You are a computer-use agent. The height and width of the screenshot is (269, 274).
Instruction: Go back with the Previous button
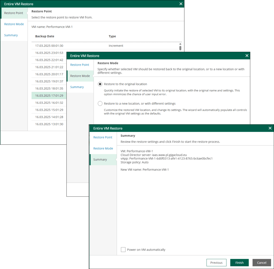tap(216, 263)
